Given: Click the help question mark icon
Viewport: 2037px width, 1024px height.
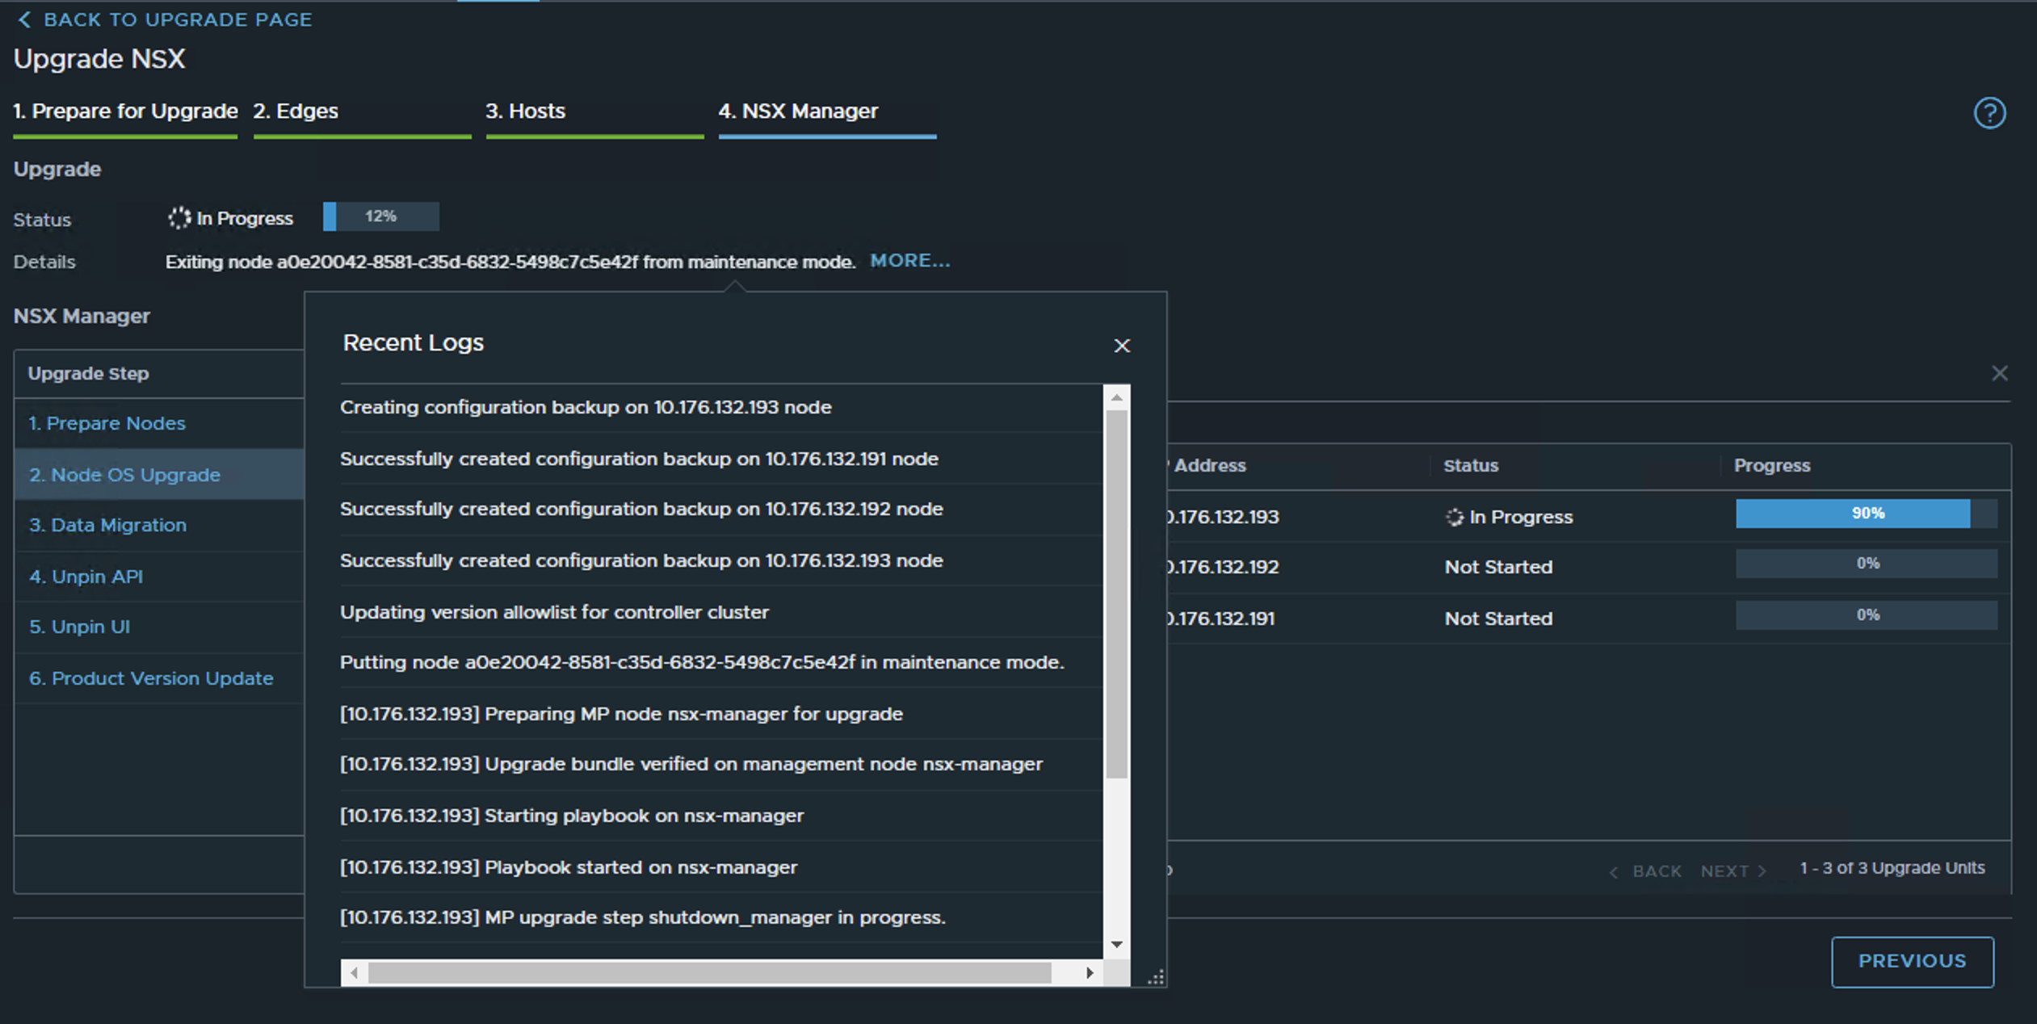Looking at the screenshot, I should (x=1989, y=113).
